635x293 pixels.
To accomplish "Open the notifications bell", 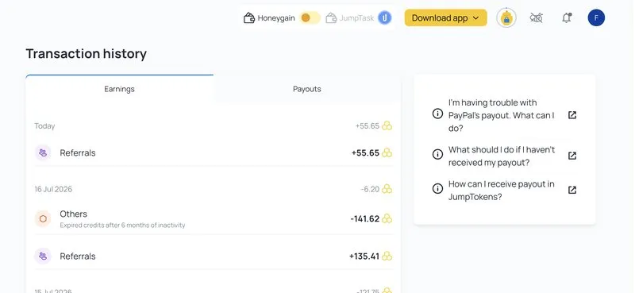I will 567,17.
